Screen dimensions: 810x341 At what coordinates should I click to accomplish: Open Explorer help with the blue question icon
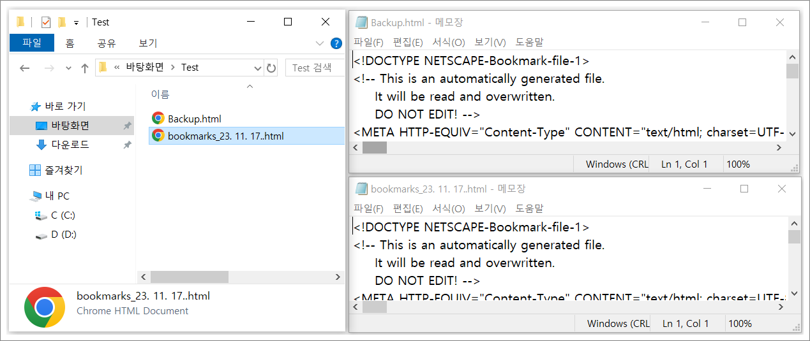click(336, 43)
